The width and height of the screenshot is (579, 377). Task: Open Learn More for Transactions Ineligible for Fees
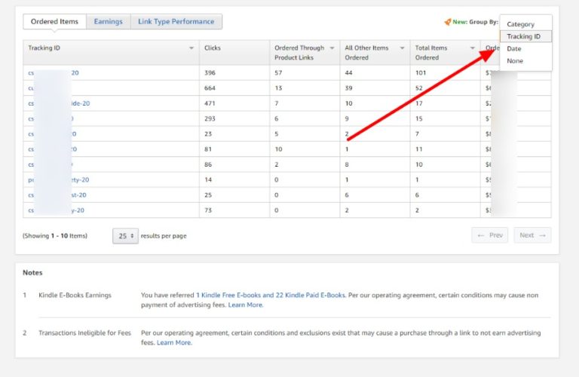(174, 342)
